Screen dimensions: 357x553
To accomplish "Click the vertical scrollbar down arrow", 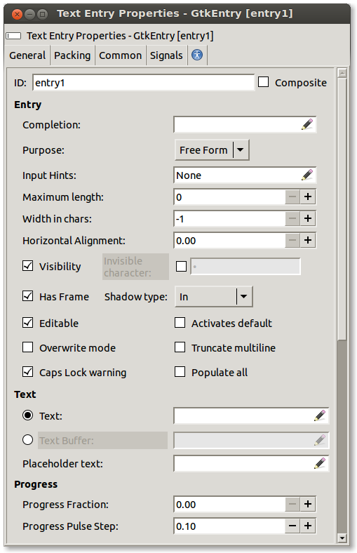I will (x=342, y=538).
